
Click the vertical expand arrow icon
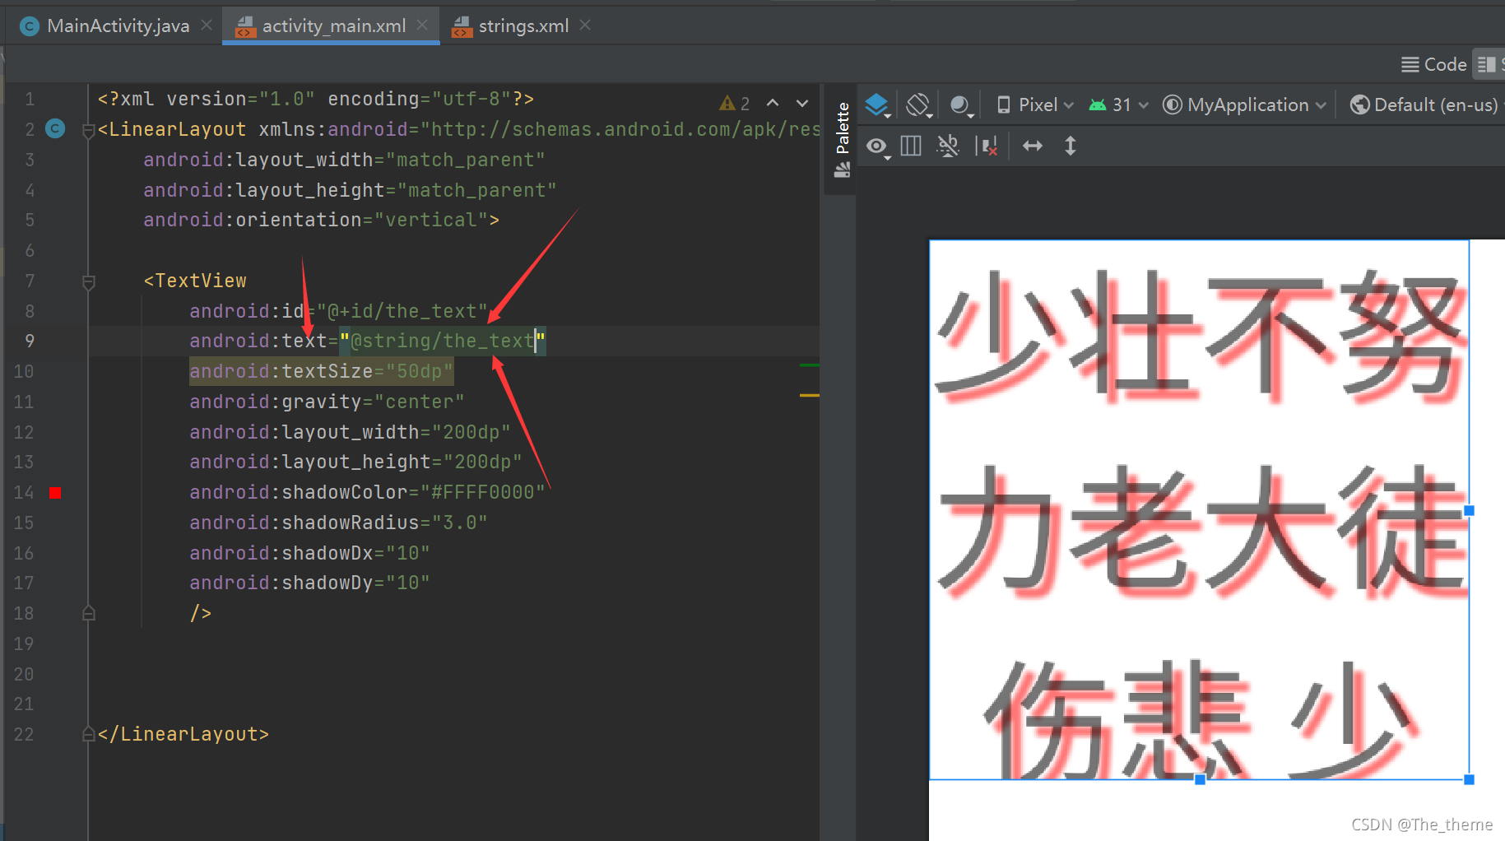click(x=1071, y=146)
